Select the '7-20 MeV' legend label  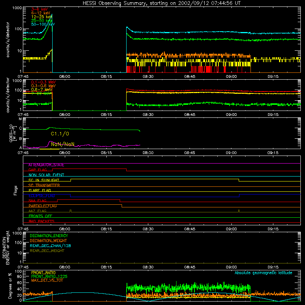pos(41,93)
